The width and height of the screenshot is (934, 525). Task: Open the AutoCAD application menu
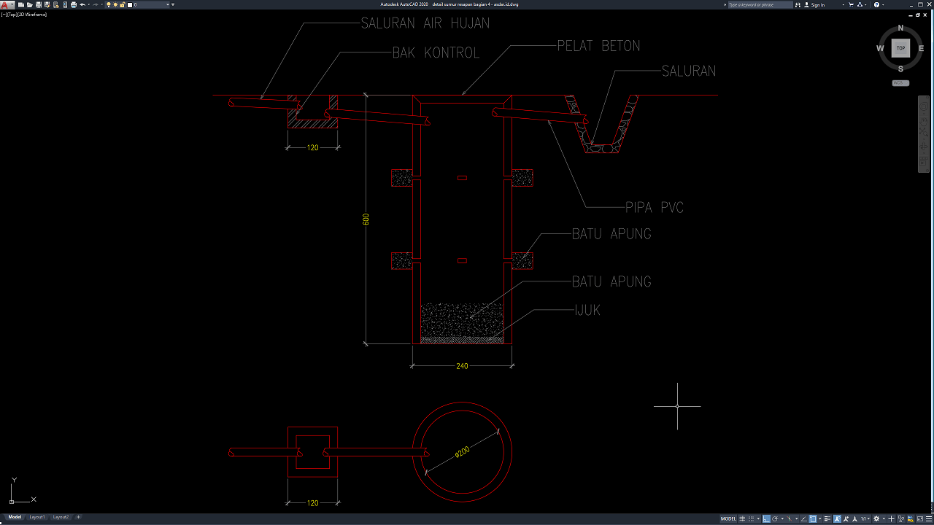click(5, 4)
